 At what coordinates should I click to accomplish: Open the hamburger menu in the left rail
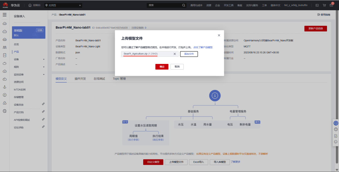click(5, 15)
